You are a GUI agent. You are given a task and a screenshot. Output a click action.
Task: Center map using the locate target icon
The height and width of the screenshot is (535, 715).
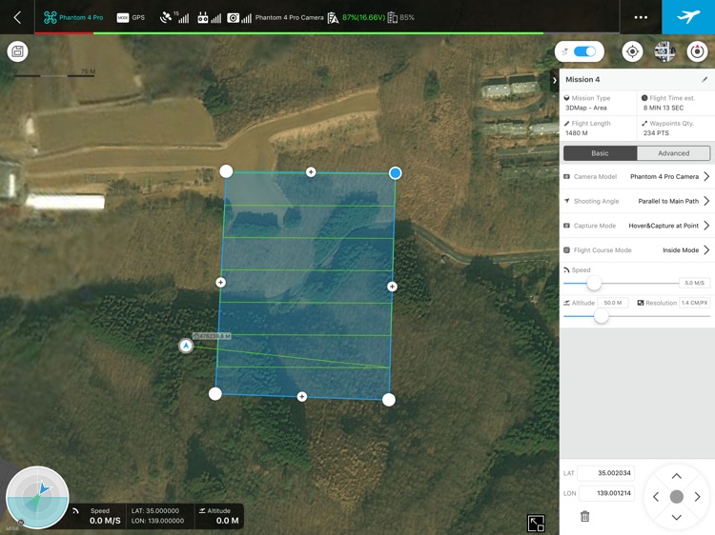click(x=632, y=51)
